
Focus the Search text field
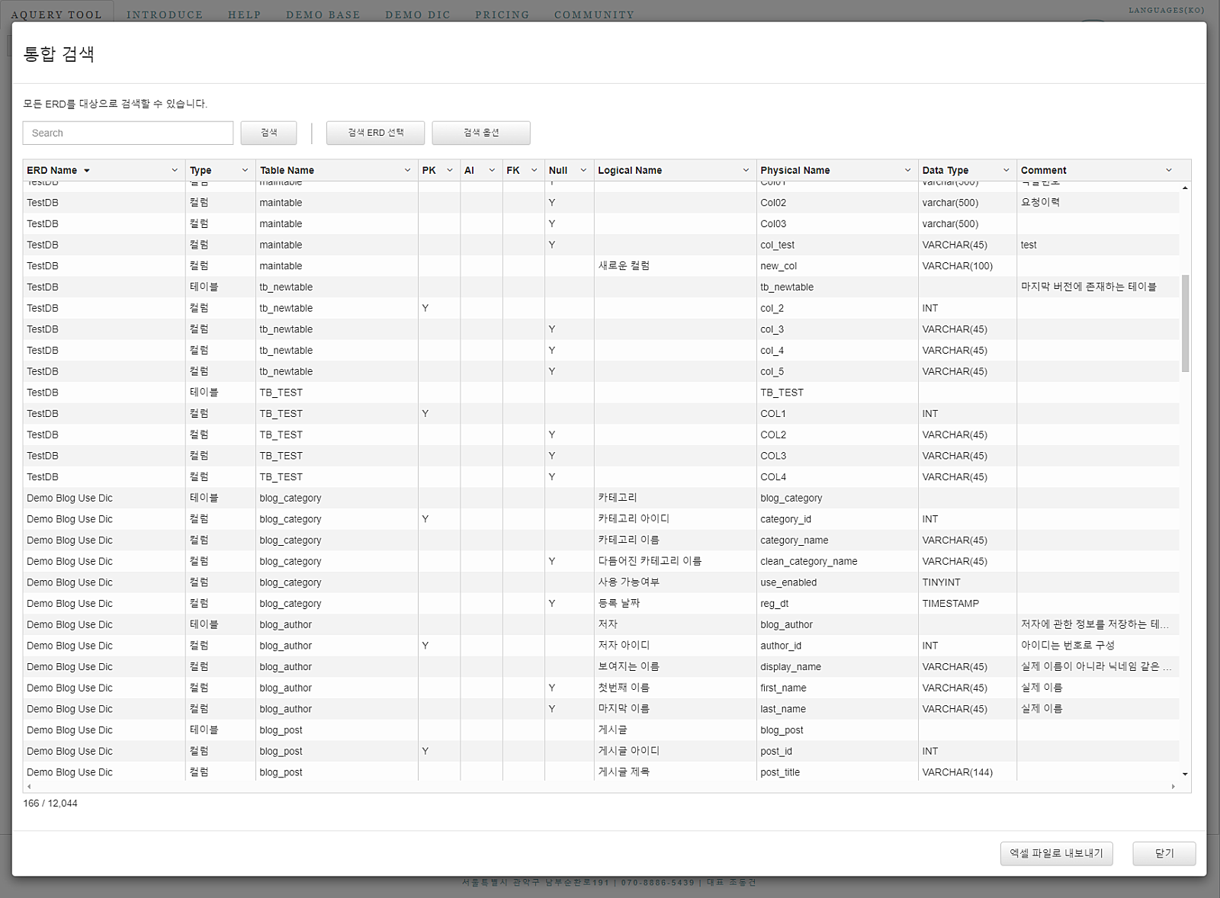[128, 133]
